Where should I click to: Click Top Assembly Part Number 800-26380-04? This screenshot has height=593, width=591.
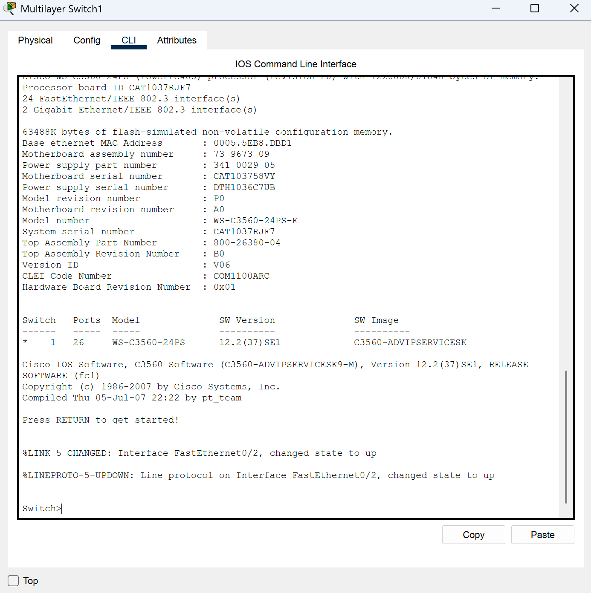click(247, 243)
